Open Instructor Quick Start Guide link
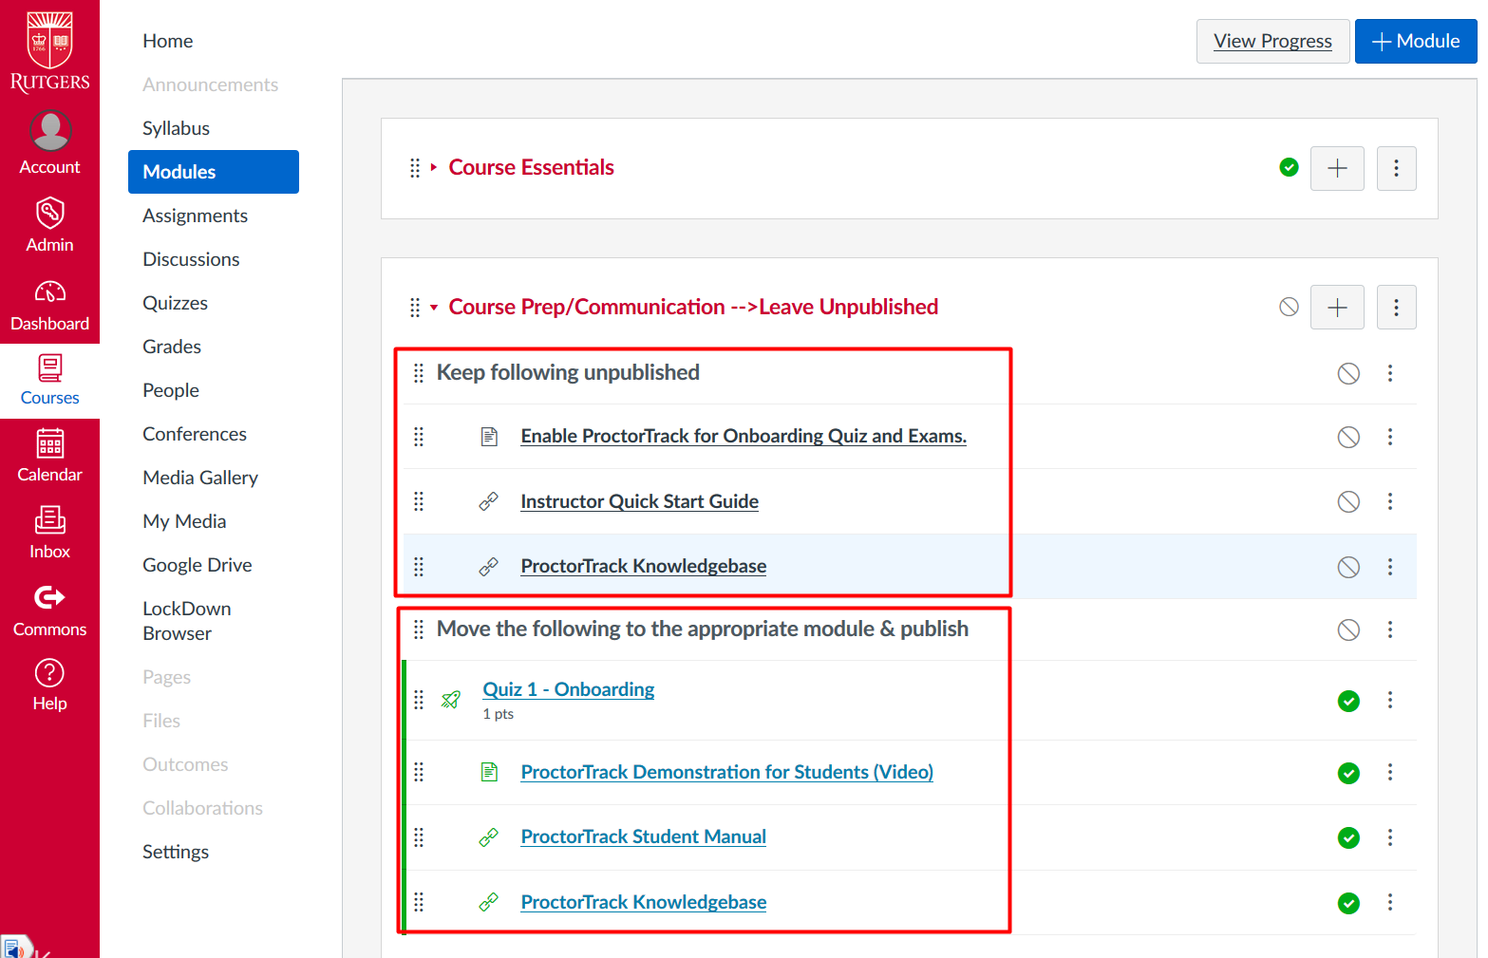The height and width of the screenshot is (958, 1488). (x=640, y=501)
